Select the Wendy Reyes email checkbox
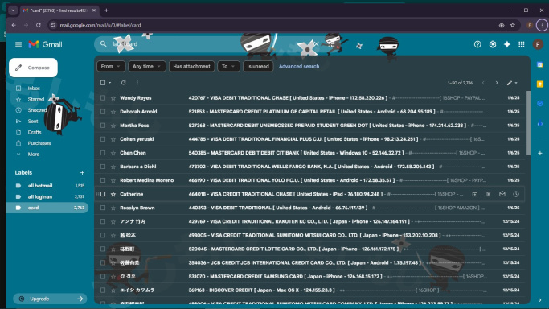Screen dimensions: 549x309 tap(103, 98)
